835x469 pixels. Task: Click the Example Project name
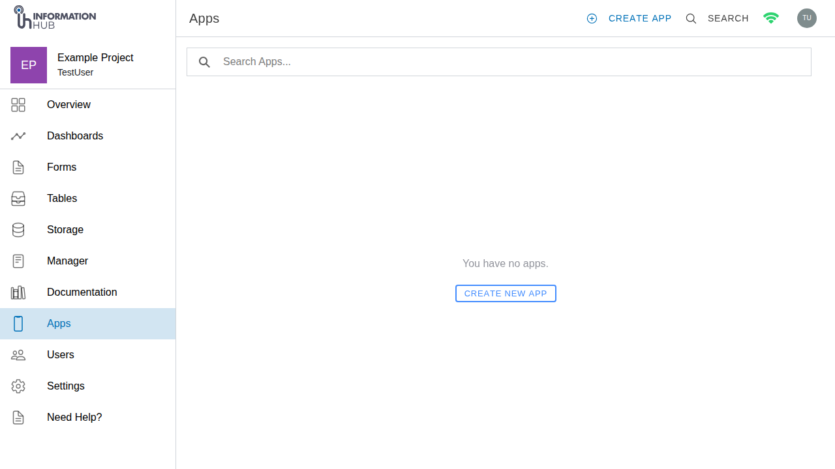(x=95, y=57)
